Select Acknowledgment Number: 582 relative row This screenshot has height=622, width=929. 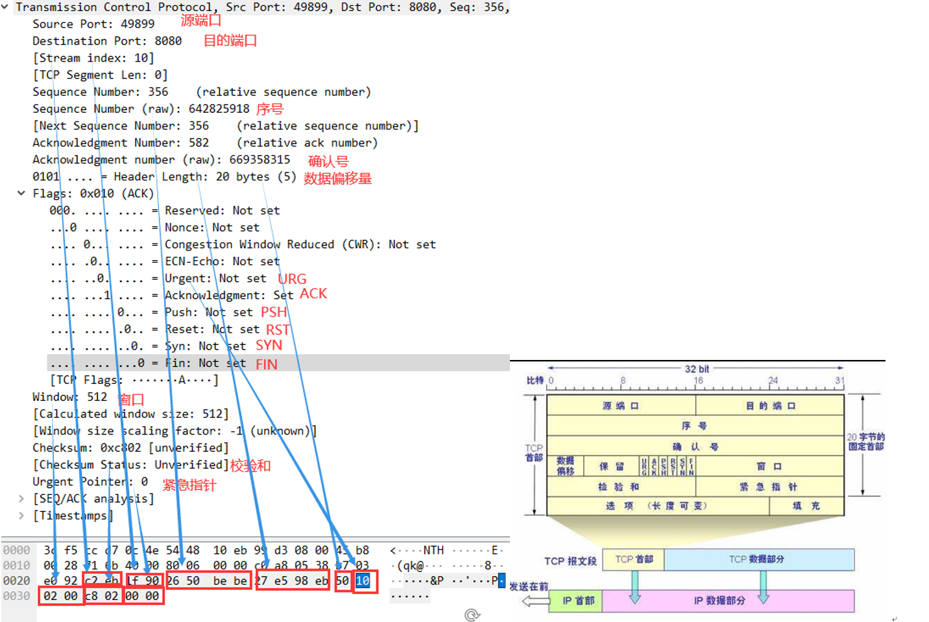pyautogui.click(x=205, y=142)
